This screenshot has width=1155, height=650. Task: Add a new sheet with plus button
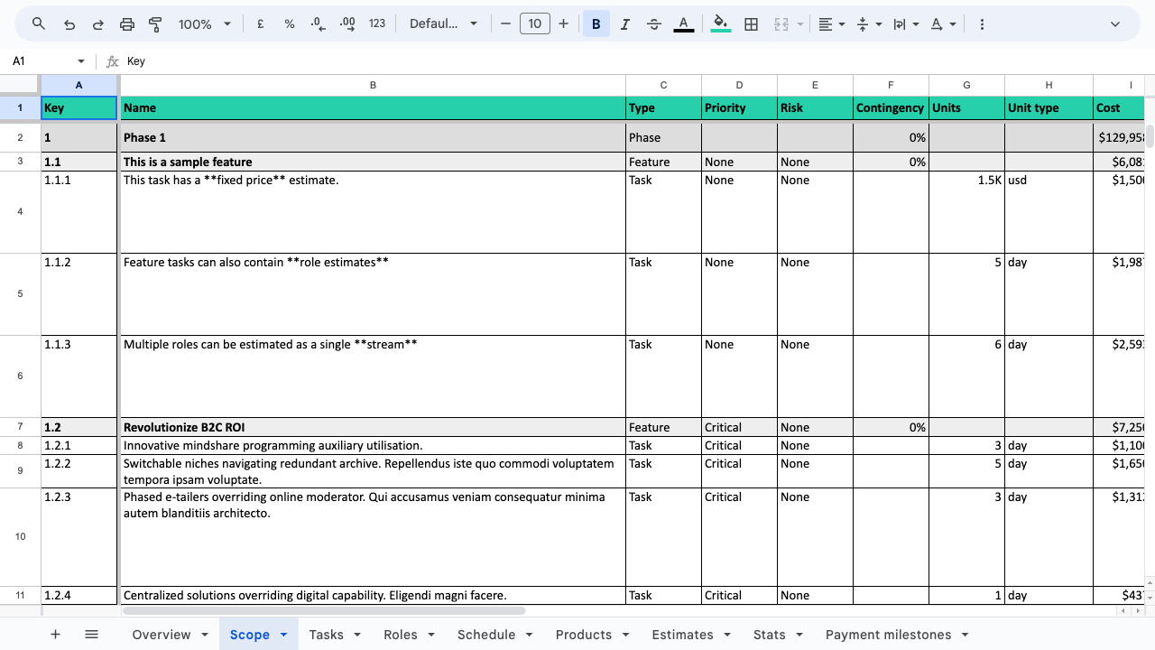point(55,635)
